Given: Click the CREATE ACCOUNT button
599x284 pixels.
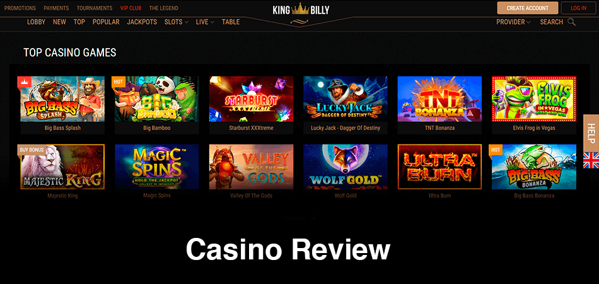Looking at the screenshot, I should pos(528,8).
